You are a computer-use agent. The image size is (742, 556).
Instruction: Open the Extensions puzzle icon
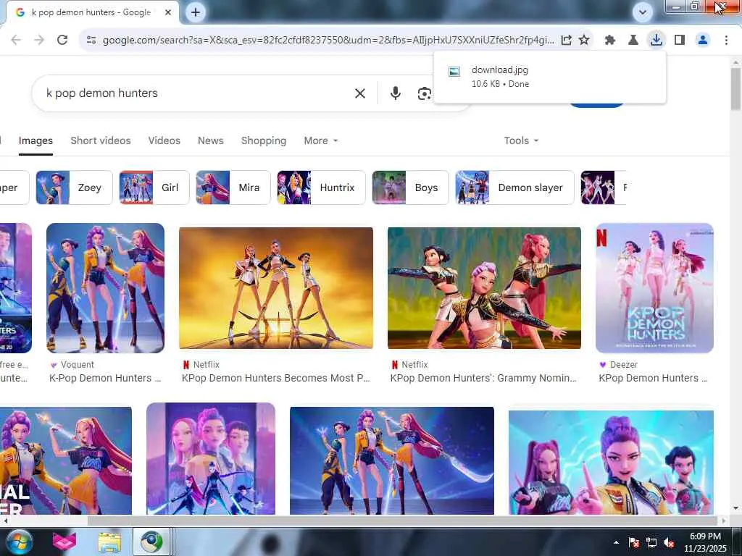pos(610,41)
